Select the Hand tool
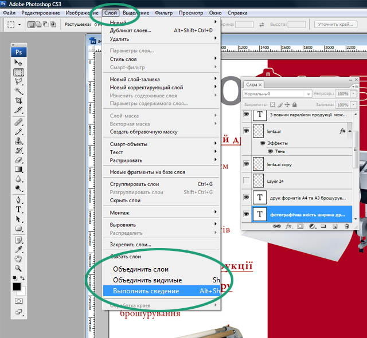This screenshot has height=338, width=367. pos(19,258)
